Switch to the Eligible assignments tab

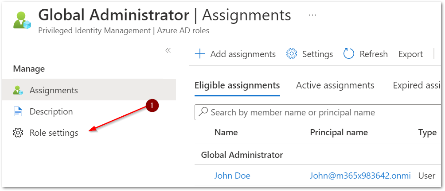(x=237, y=85)
